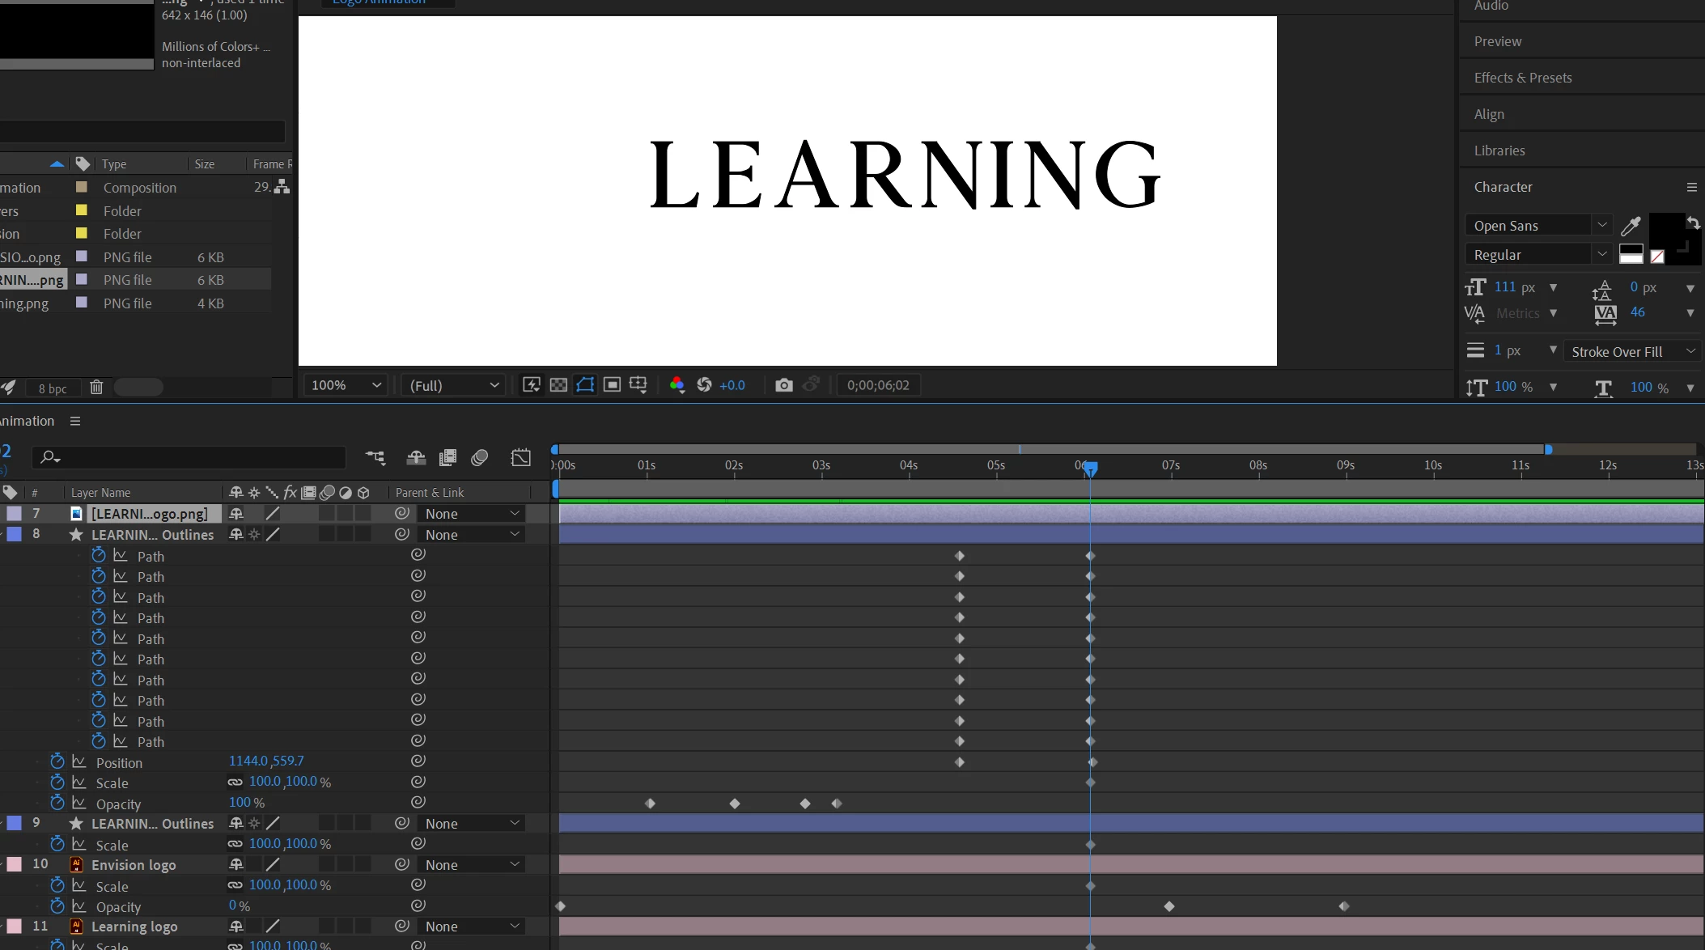Click the reset exposure icon
Viewport: 1705px width, 950px height.
click(x=704, y=385)
